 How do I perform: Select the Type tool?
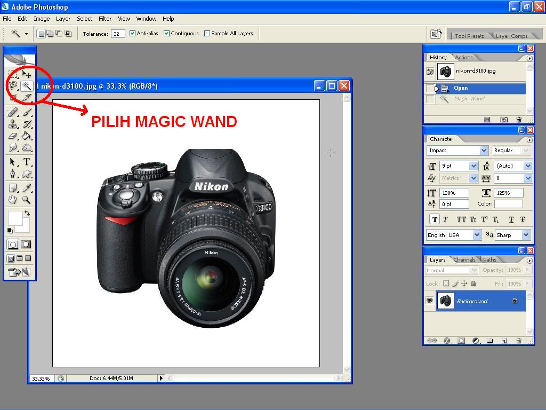[x=27, y=162]
